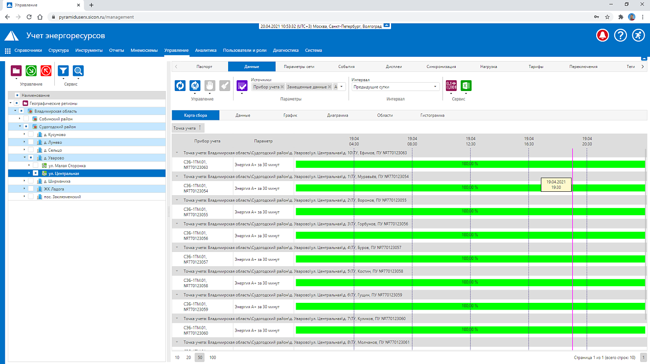Image resolution: width=650 pixels, height=364 pixels.
Task: Click the refresh data icon
Action: click(181, 86)
